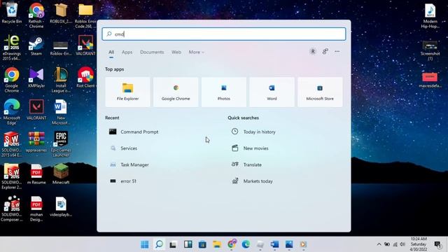This screenshot has height=252, width=448.
Task: Click the taskbar Search magnifier icon
Action: 159,244
